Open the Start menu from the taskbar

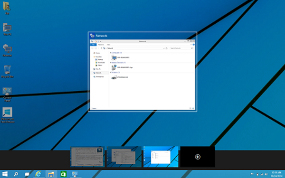point(5,174)
